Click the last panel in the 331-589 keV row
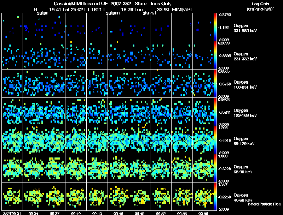This screenshot has height=215, width=283. point(203,27)
